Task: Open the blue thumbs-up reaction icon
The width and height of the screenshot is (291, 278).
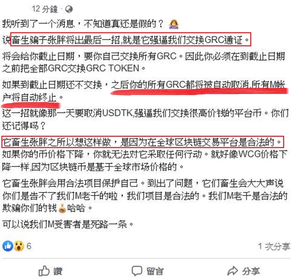Action: [8, 246]
